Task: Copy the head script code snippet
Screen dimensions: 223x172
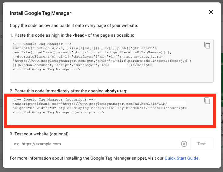Action: [207, 45]
